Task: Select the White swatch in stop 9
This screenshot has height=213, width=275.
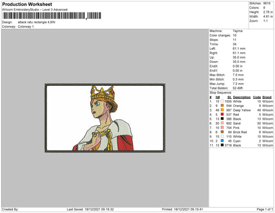Action: [222, 136]
